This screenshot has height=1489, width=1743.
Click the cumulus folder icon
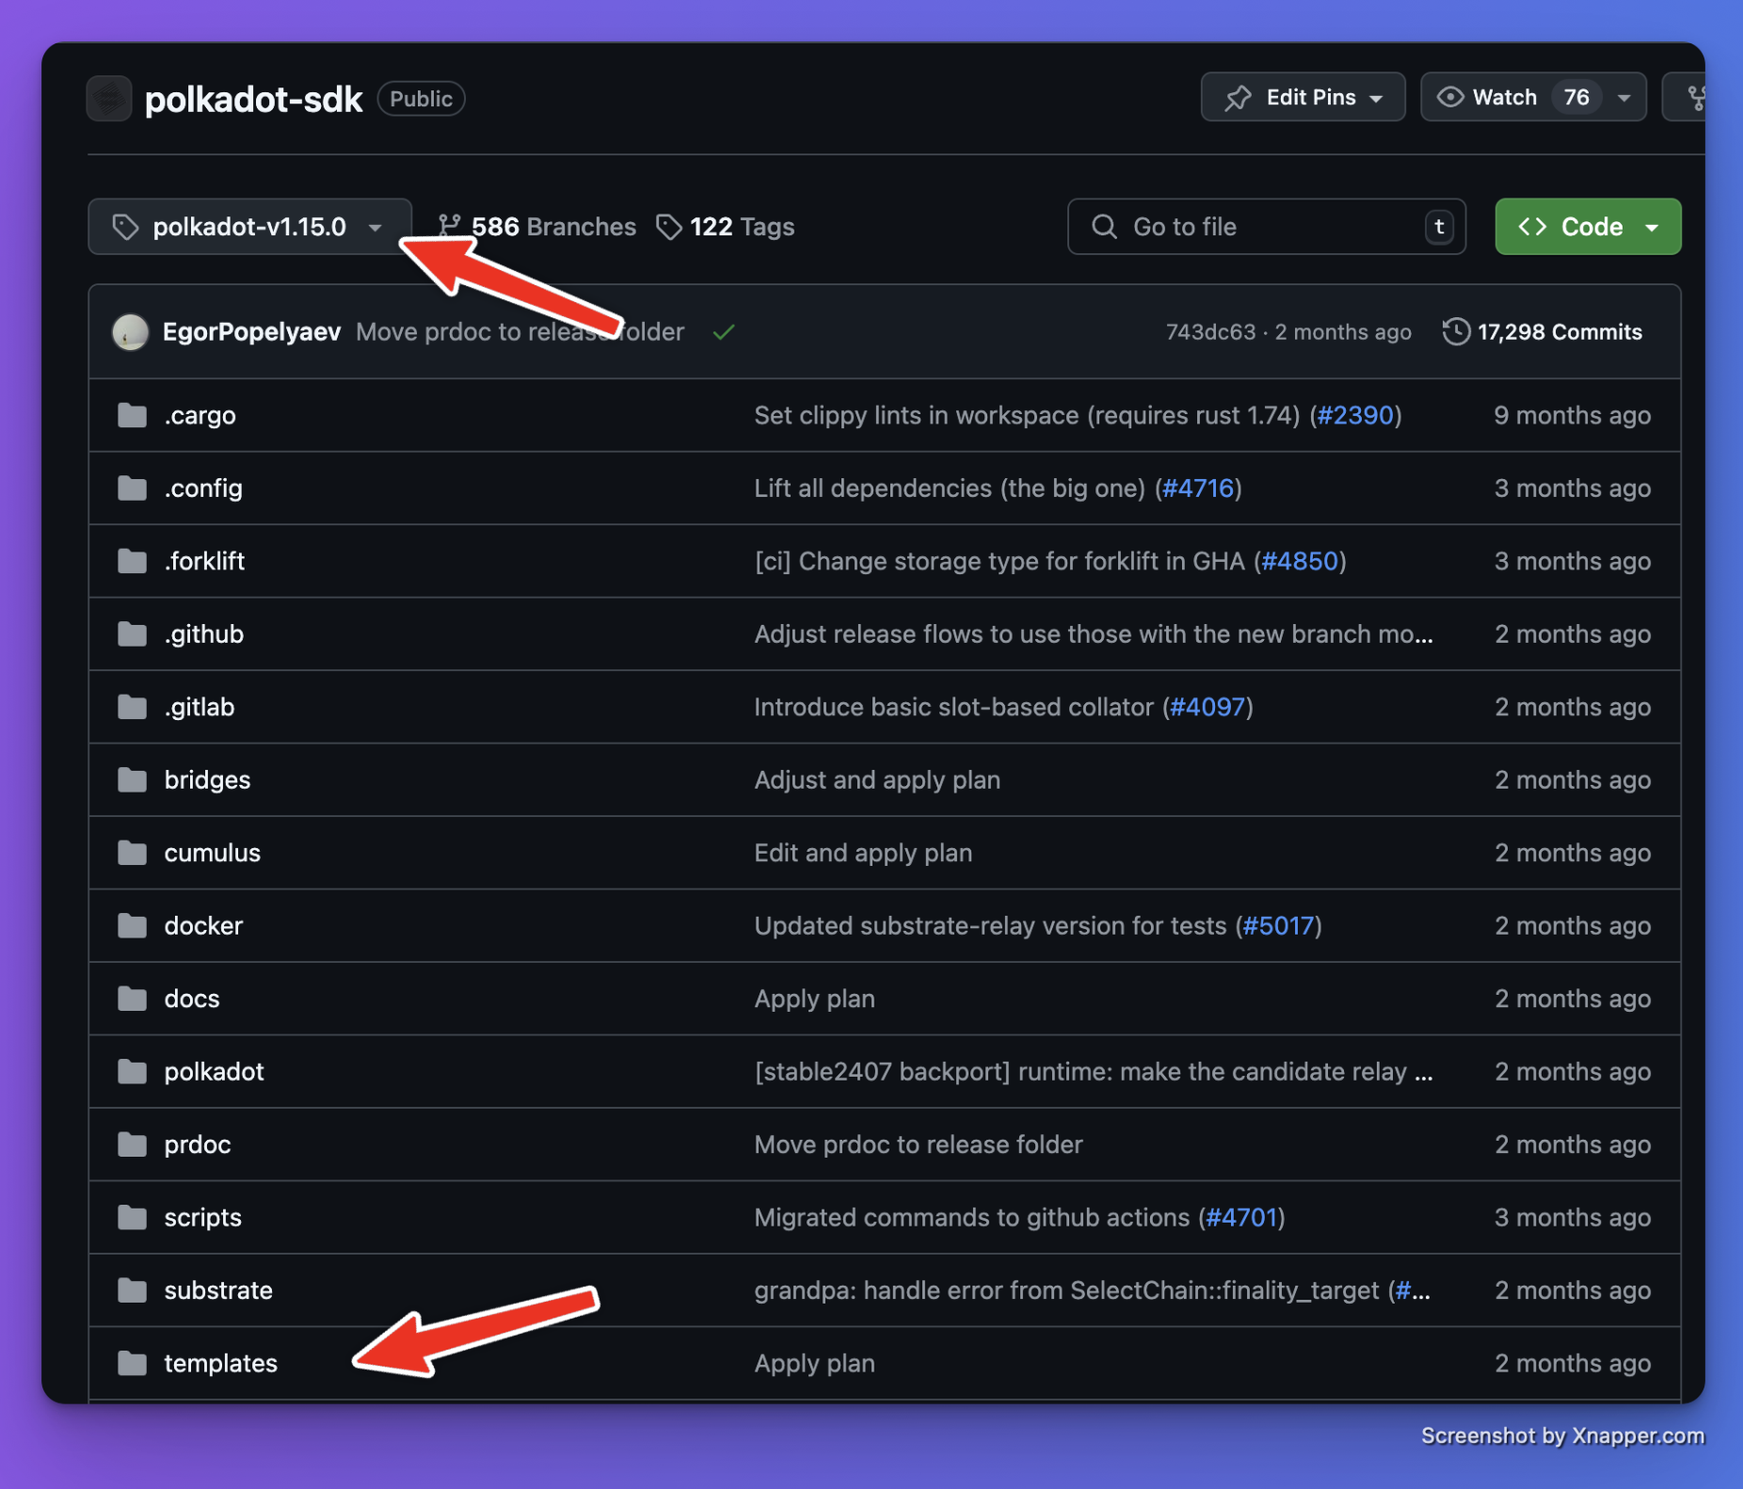pyautogui.click(x=132, y=853)
